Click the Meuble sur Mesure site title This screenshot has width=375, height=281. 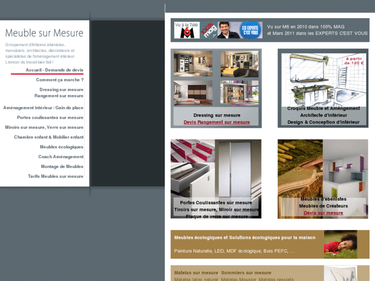[x=44, y=33]
